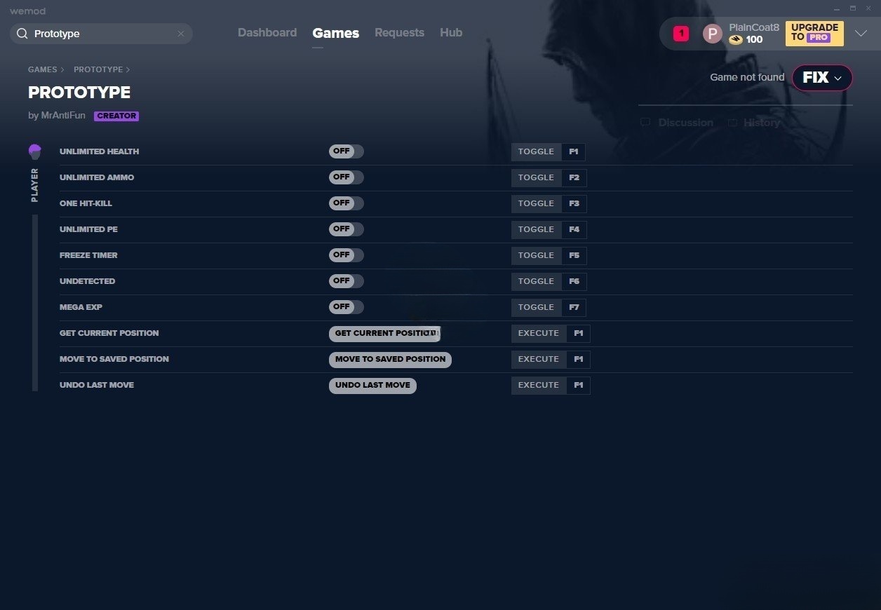
Task: Edit Execute hotkey for Undo Last Move
Action: (x=578, y=386)
